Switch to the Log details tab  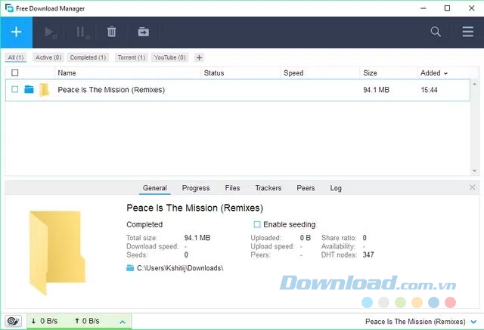click(336, 188)
